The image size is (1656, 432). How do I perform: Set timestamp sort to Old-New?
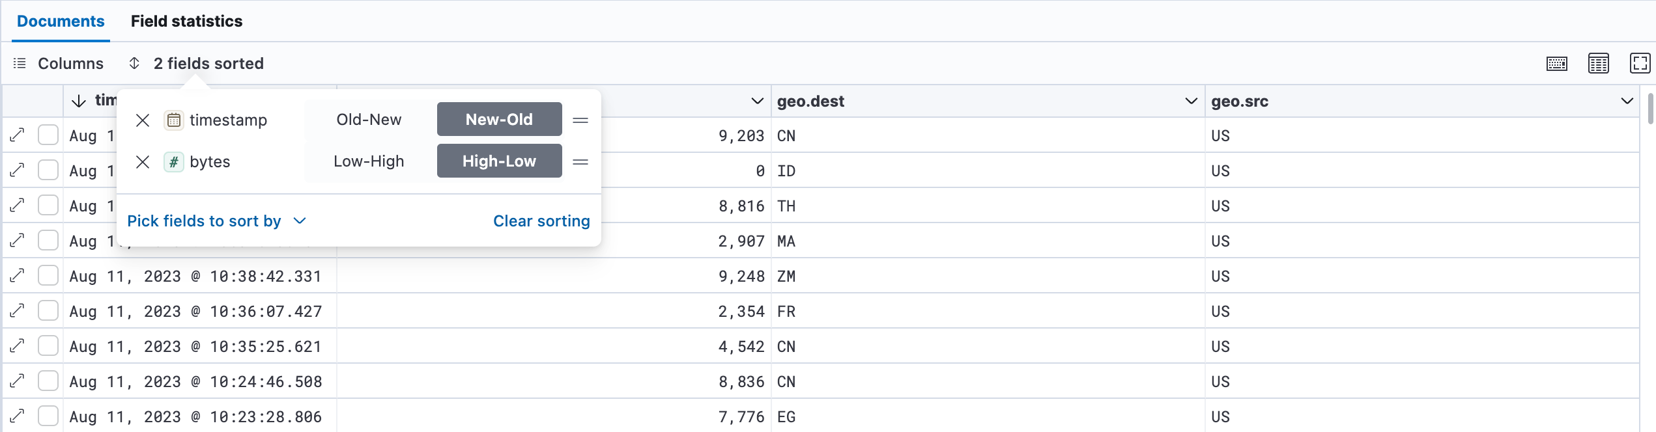point(369,120)
